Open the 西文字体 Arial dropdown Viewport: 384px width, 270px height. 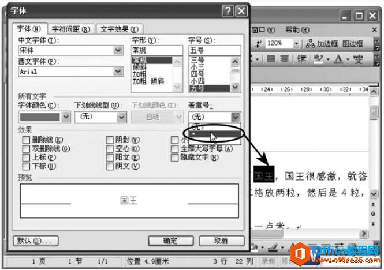click(118, 72)
